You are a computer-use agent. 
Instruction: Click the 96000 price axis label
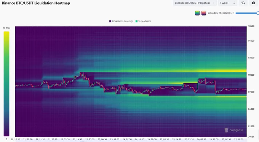pos(251,41)
